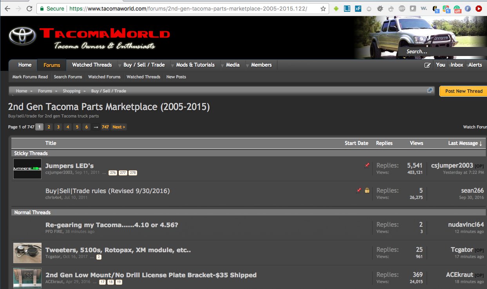
Task: Open the Adblock Plus ABP extension
Action: coord(402,8)
